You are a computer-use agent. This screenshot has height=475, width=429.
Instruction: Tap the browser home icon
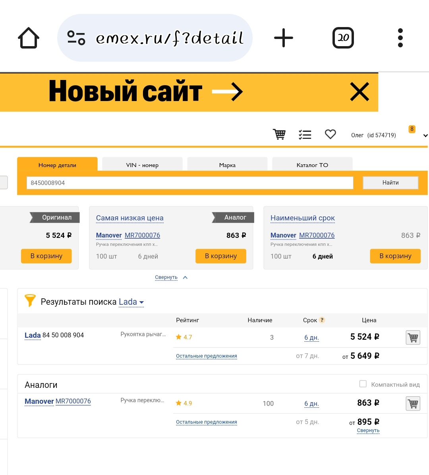click(29, 38)
